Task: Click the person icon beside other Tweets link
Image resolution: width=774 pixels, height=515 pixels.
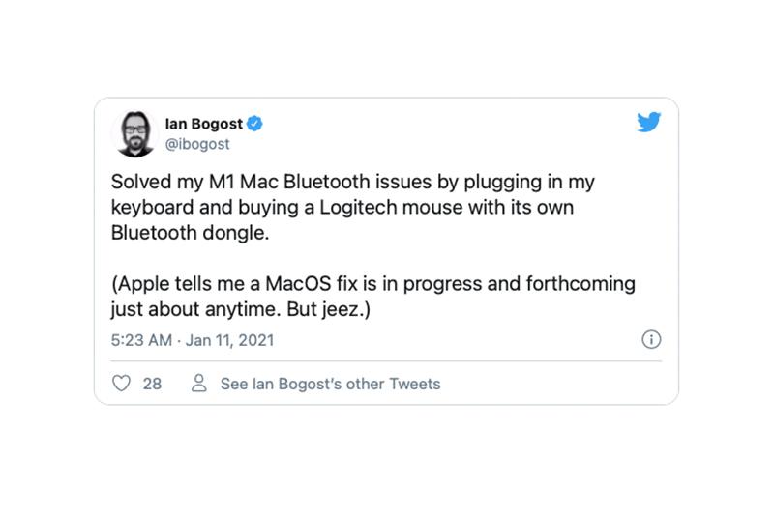Action: click(x=199, y=384)
